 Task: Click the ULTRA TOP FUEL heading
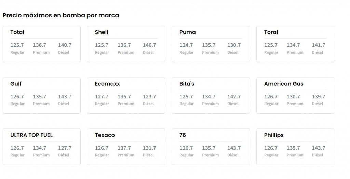(x=31, y=135)
